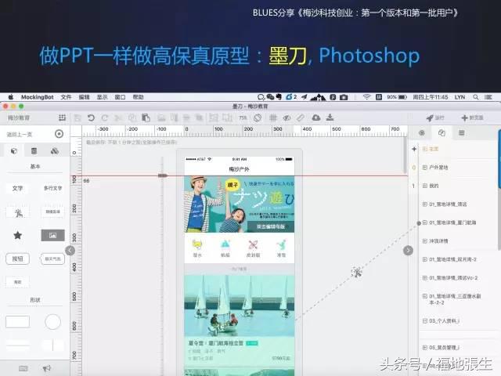Click the Redo arrow in toolbar
The image size is (501, 376).
click(x=104, y=117)
